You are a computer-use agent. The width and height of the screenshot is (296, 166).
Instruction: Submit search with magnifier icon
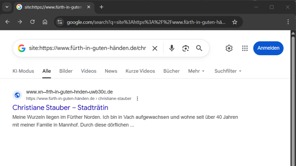[x=199, y=48]
